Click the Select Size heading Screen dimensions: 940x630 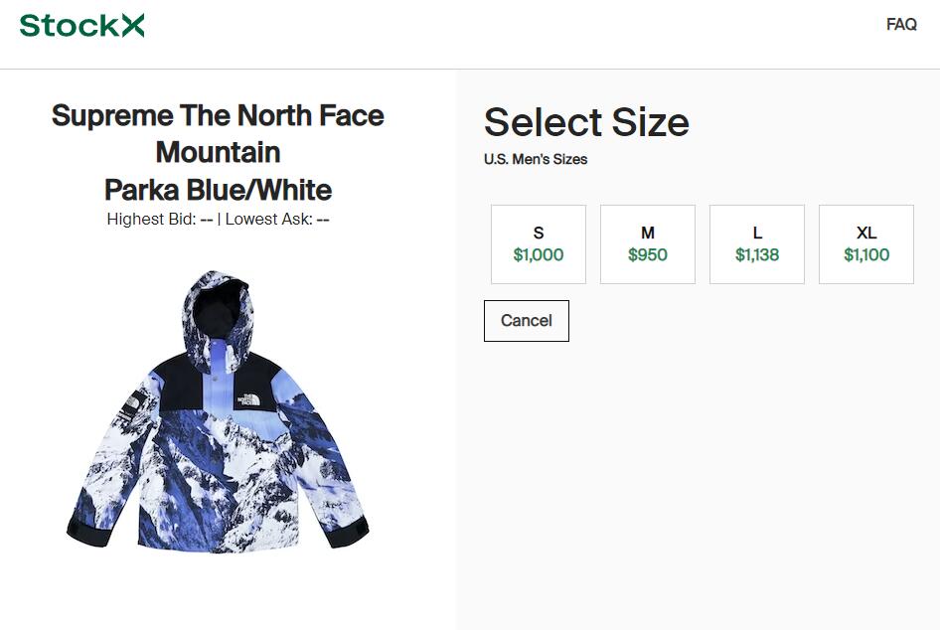click(x=586, y=122)
